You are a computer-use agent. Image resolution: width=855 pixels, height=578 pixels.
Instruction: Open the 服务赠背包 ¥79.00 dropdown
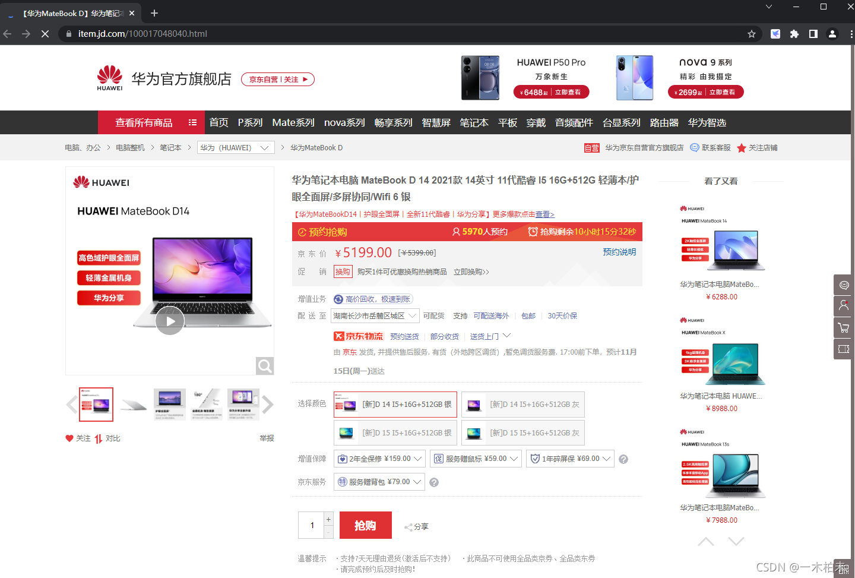(x=379, y=482)
